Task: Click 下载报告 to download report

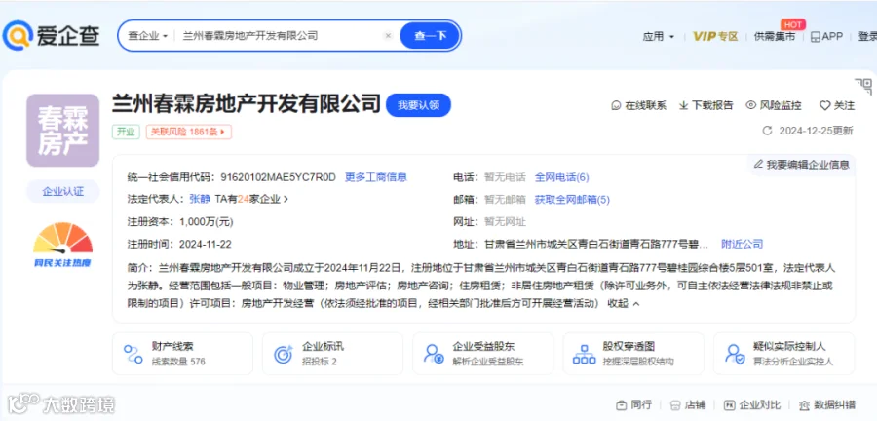Action: click(x=705, y=105)
